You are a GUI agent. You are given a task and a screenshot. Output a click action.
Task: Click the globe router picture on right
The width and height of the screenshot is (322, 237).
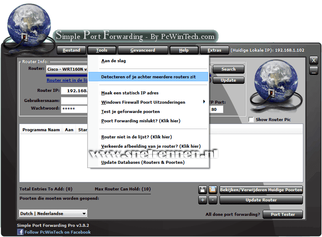pyautogui.click(x=276, y=86)
